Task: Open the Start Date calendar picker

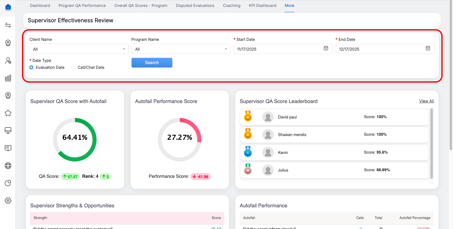Action: pyautogui.click(x=326, y=48)
